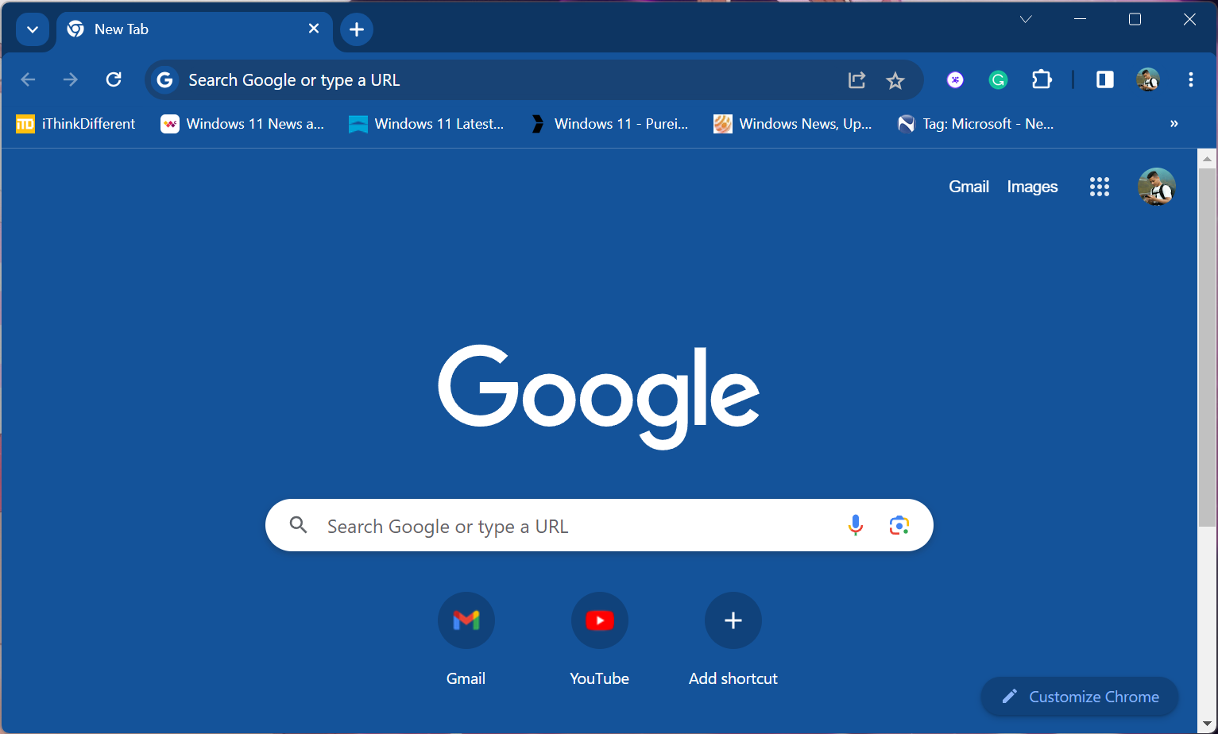Bookmark this tab with star icon
Image resolution: width=1218 pixels, height=734 pixels.
point(895,80)
